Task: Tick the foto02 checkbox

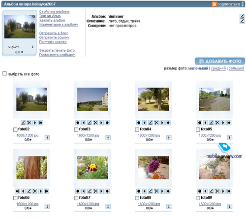Action: pyautogui.click(x=15, y=129)
